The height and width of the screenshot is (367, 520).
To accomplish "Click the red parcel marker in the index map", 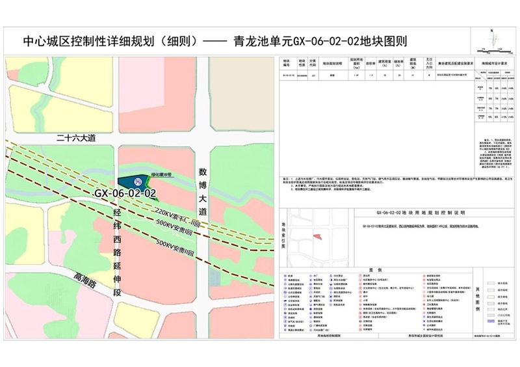I will (317, 236).
